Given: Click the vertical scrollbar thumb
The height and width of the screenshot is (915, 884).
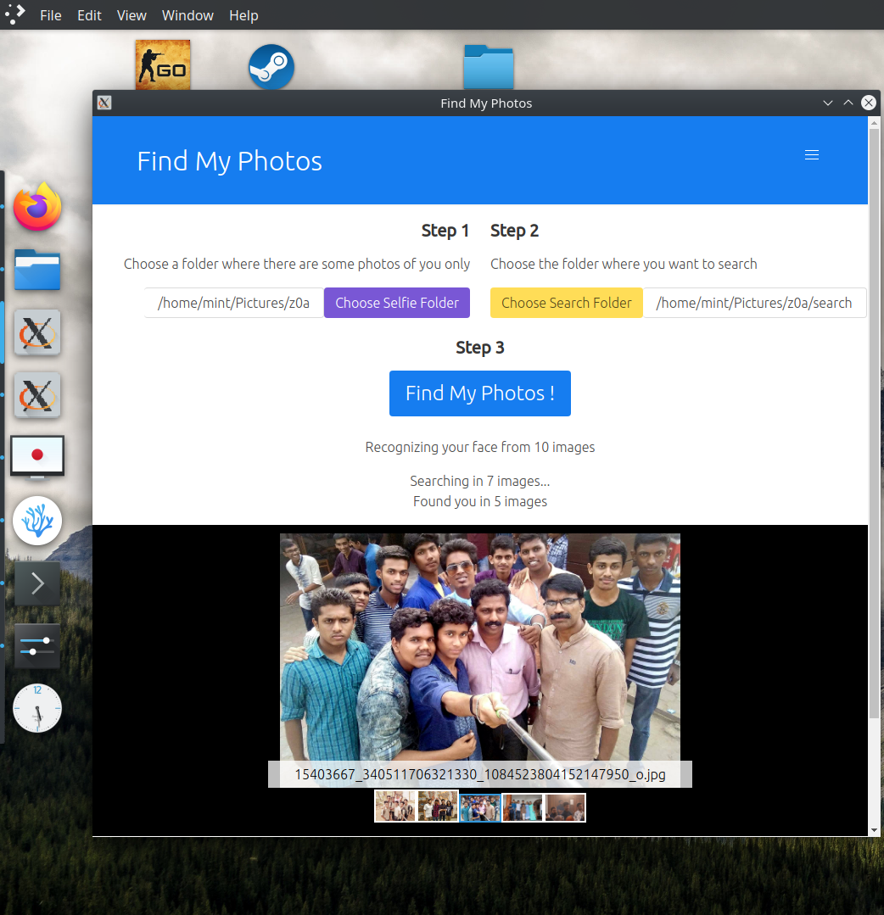Looking at the screenshot, I should coord(874,423).
